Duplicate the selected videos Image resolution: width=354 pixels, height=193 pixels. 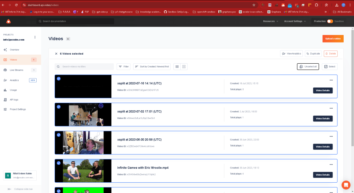(x=313, y=54)
